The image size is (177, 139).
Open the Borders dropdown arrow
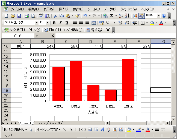point(147,23)
